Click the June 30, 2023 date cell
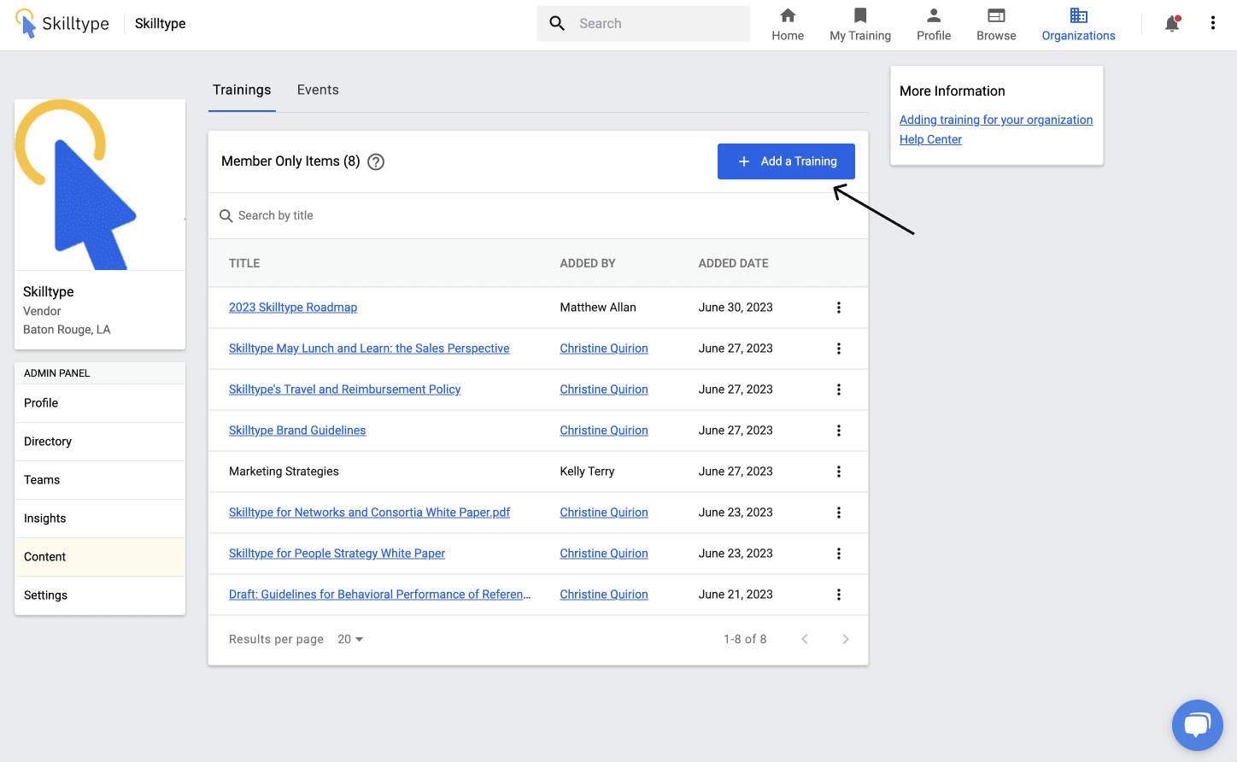Screen dimensions: 1237x762 tap(736, 308)
